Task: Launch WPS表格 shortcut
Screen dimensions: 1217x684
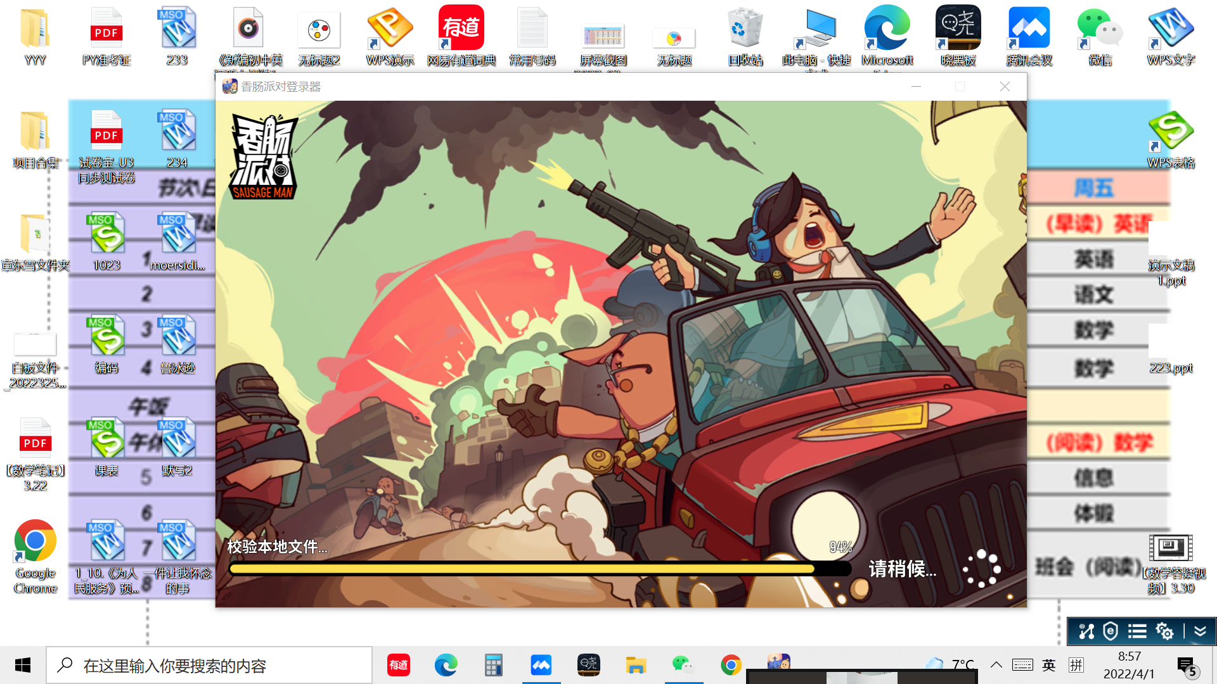Action: pyautogui.click(x=1171, y=139)
